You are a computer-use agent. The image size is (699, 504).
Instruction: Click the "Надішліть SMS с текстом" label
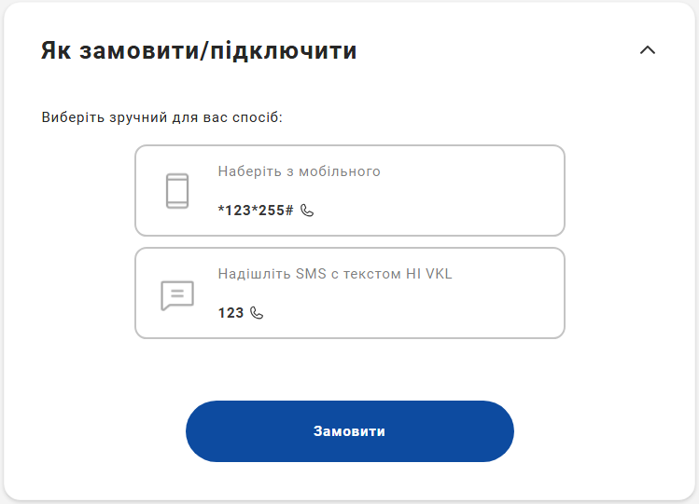(x=308, y=274)
